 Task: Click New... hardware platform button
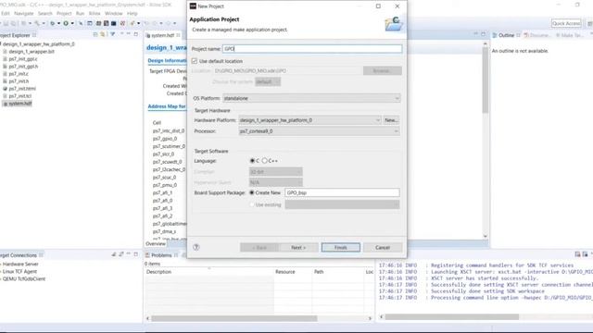pyautogui.click(x=391, y=120)
